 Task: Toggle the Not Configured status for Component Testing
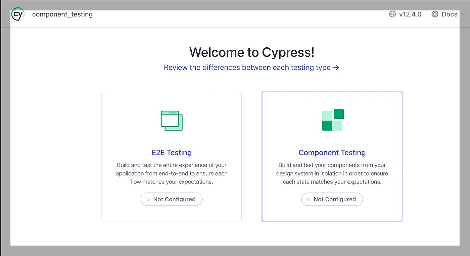(332, 199)
